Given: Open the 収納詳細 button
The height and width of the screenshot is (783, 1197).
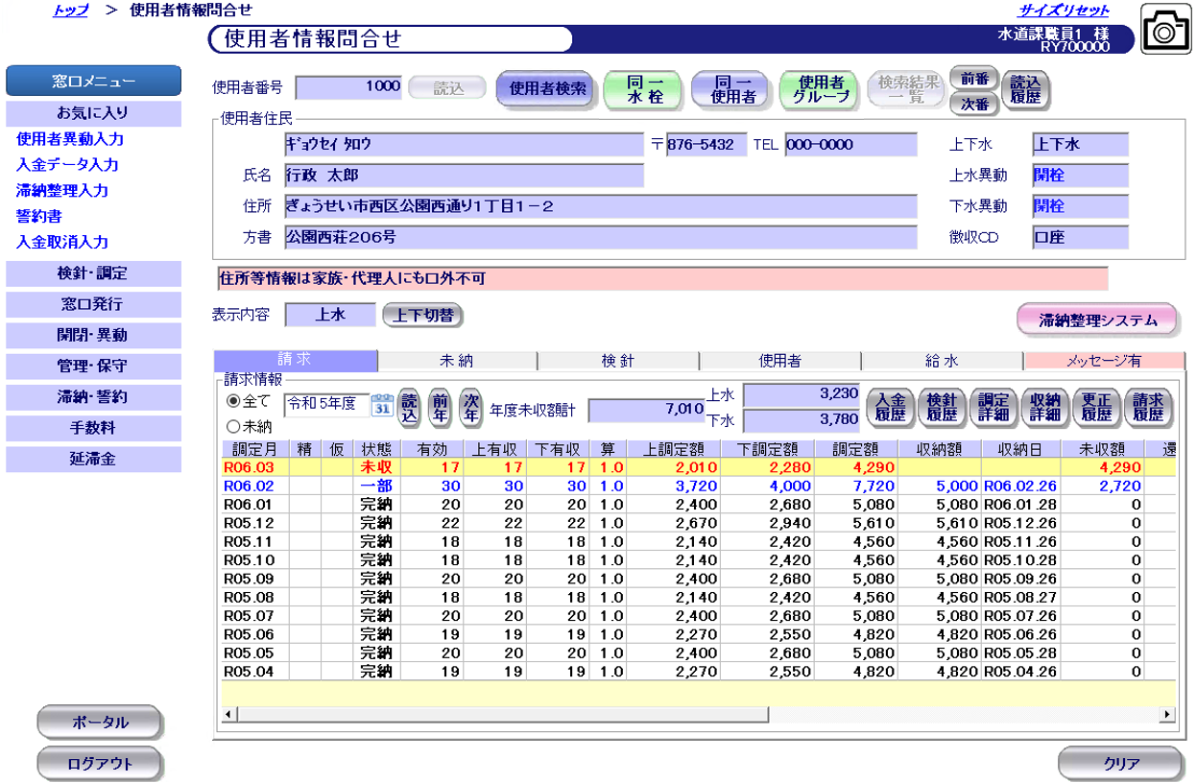Looking at the screenshot, I should click(1044, 407).
